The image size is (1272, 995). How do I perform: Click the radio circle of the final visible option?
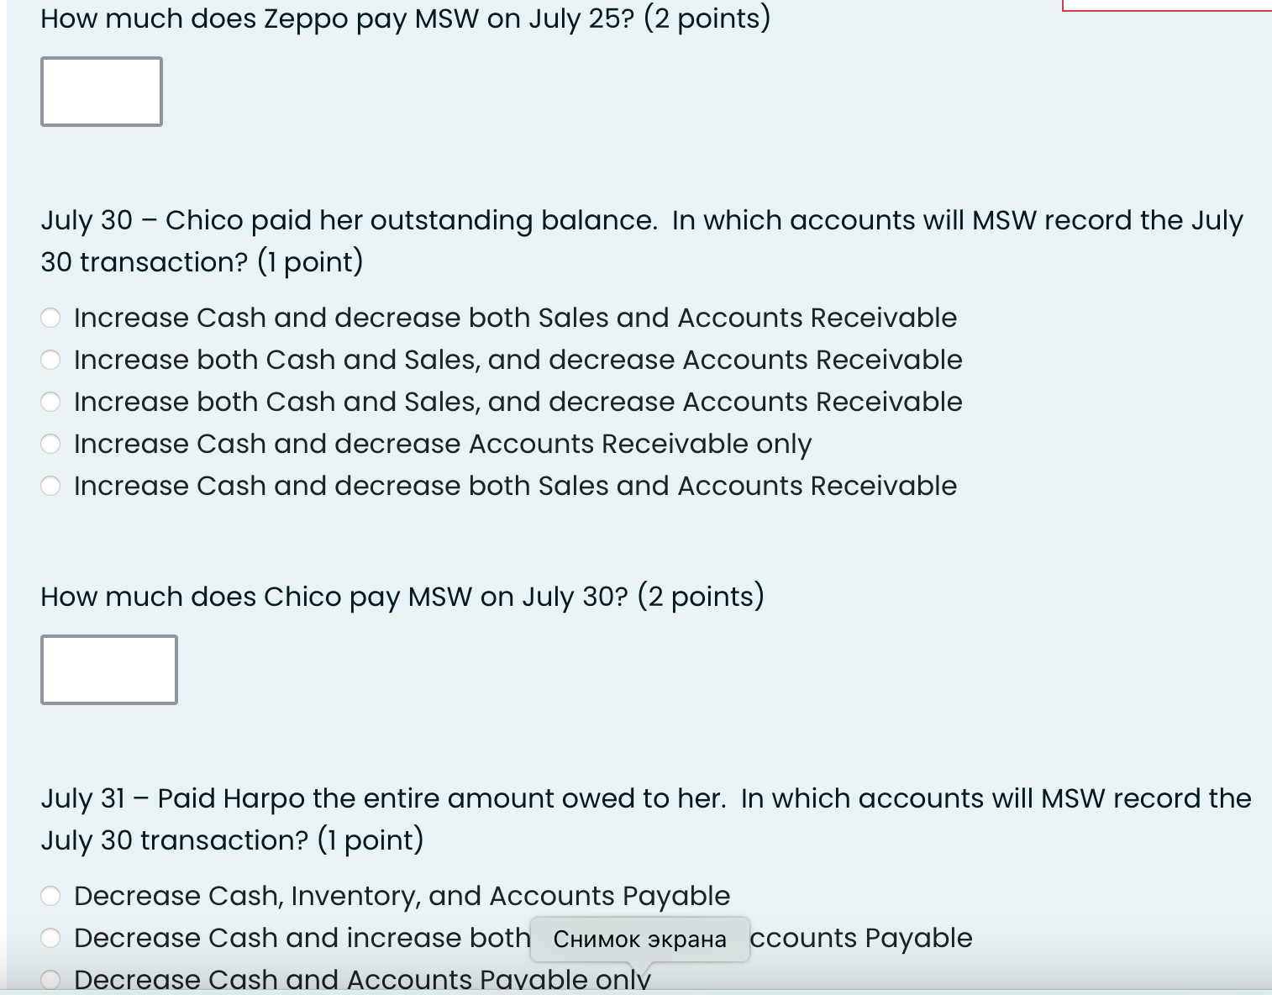tap(51, 977)
